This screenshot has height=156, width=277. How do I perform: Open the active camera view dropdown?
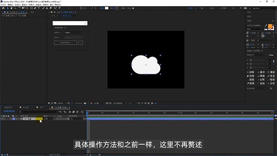pyautogui.click(x=119, y=103)
